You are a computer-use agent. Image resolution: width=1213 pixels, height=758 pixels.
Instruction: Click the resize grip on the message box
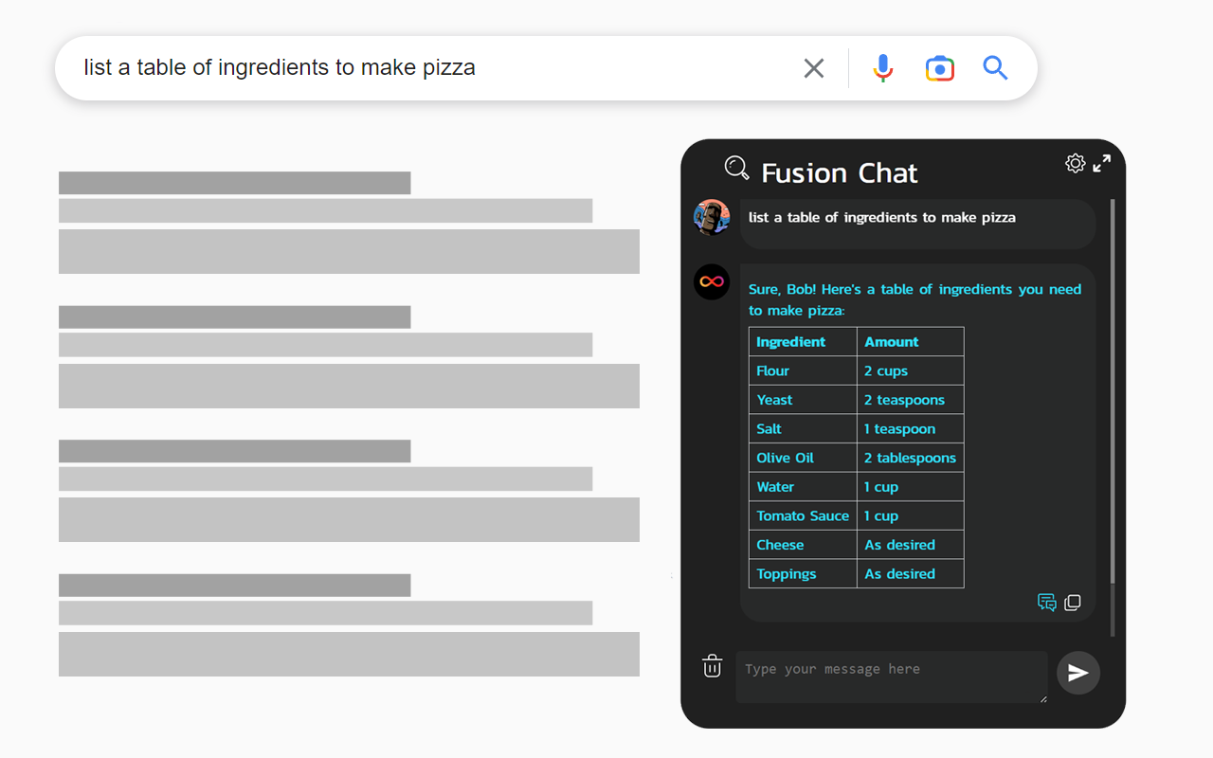coord(1043,699)
